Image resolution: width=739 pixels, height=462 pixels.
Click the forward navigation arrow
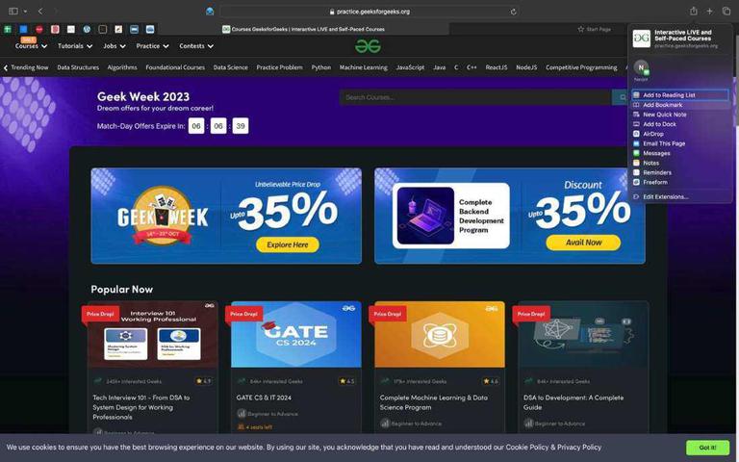click(56, 12)
